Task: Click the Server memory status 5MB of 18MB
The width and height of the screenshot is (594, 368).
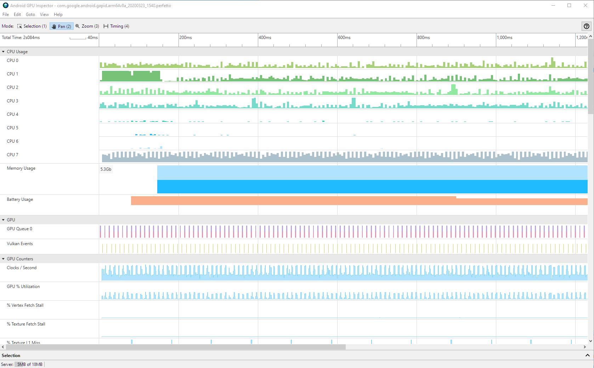Action: [29, 364]
